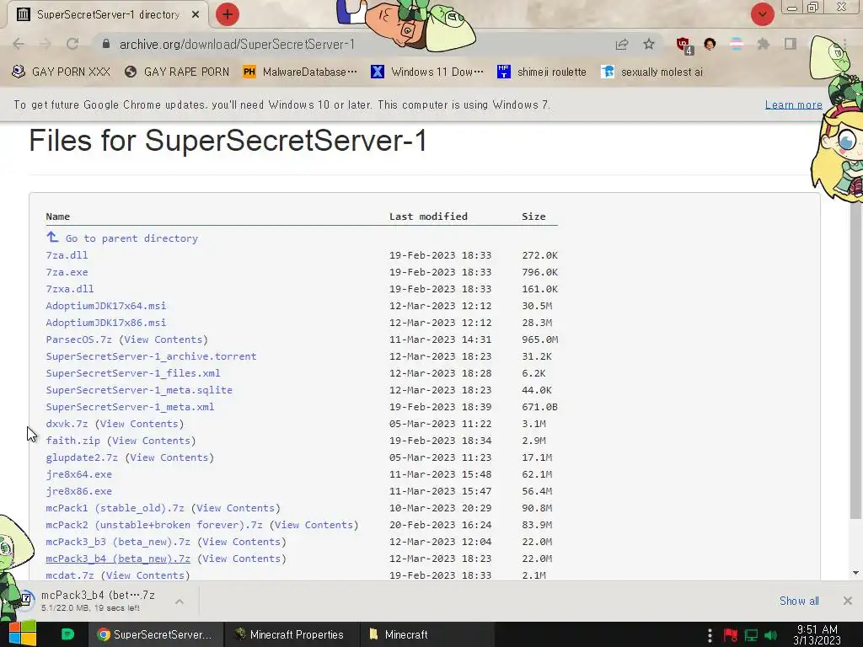Screen dimensions: 863x647
Task: View Contents of dxvk.7z
Action: 139,424
